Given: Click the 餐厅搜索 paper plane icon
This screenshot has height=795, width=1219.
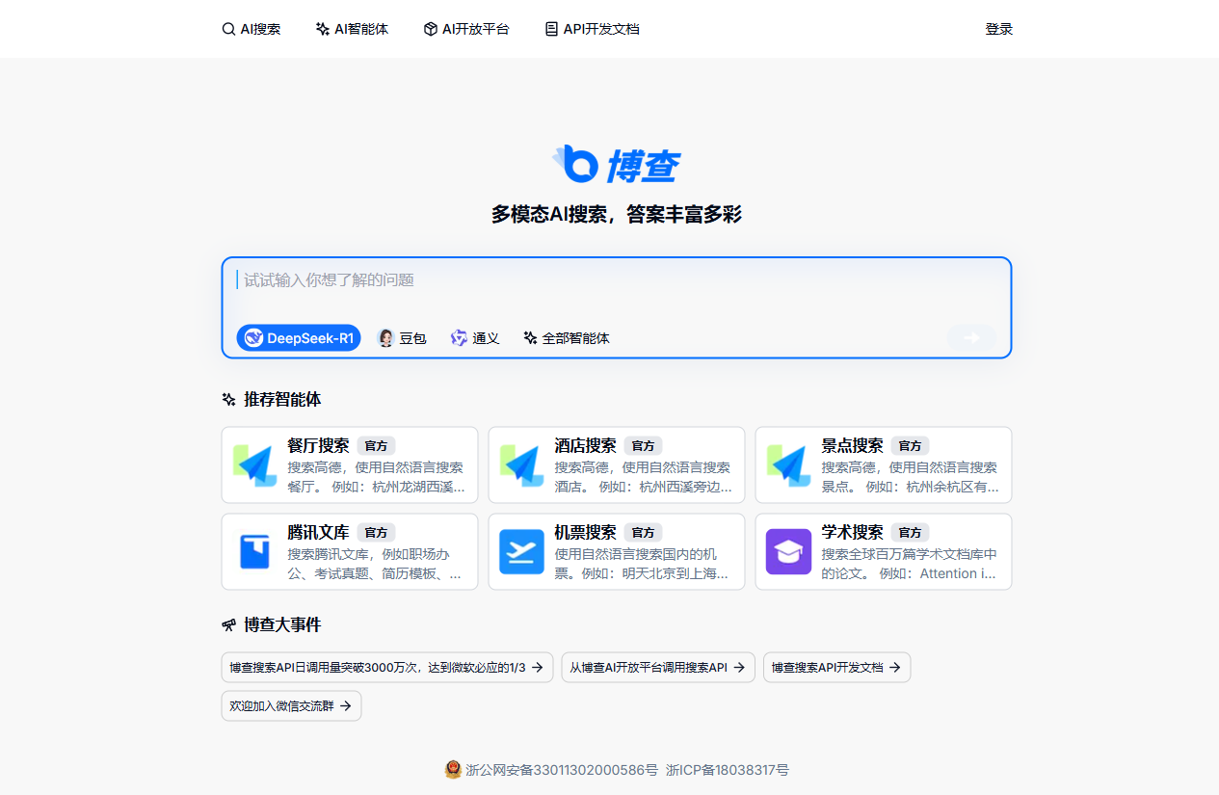Looking at the screenshot, I should 255,465.
